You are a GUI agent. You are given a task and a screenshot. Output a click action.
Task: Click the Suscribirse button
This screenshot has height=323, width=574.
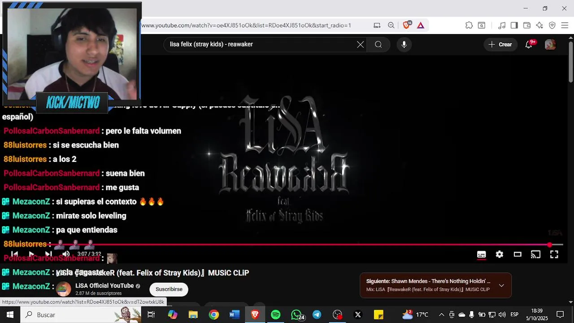click(169, 289)
